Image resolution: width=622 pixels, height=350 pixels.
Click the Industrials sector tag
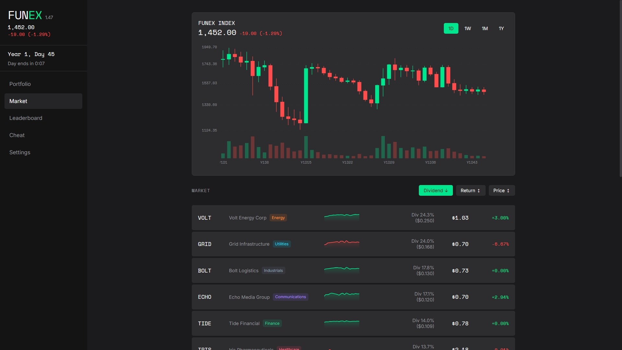click(x=273, y=271)
